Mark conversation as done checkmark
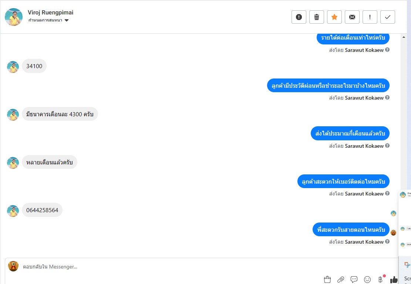Image resolution: width=411 pixels, height=284 pixels. [x=388, y=17]
